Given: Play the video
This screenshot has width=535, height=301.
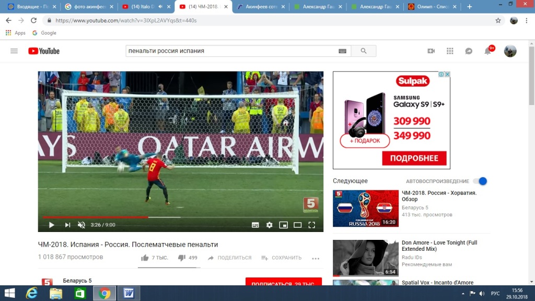Looking at the screenshot, I should [51, 225].
